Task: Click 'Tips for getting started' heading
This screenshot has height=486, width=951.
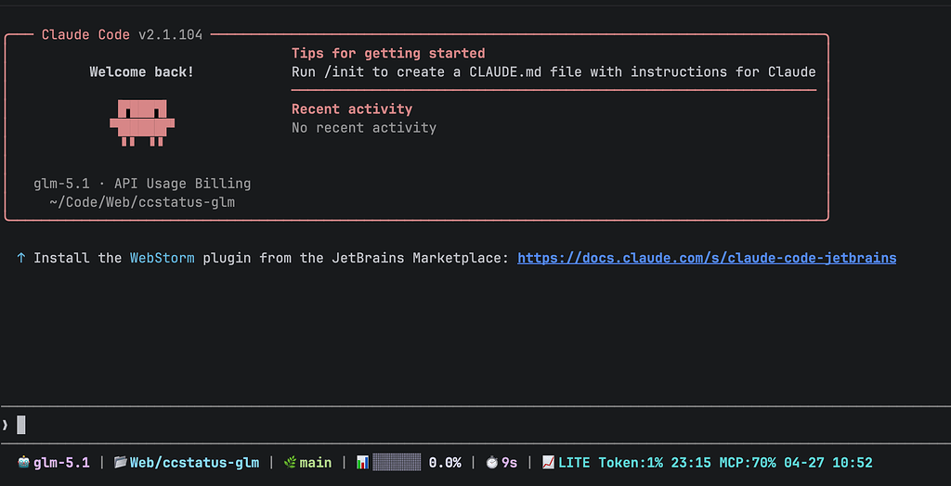Action: 388,53
